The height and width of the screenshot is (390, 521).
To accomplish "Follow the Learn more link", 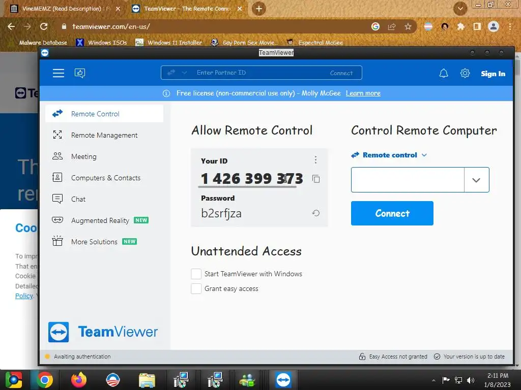I will coord(363,93).
